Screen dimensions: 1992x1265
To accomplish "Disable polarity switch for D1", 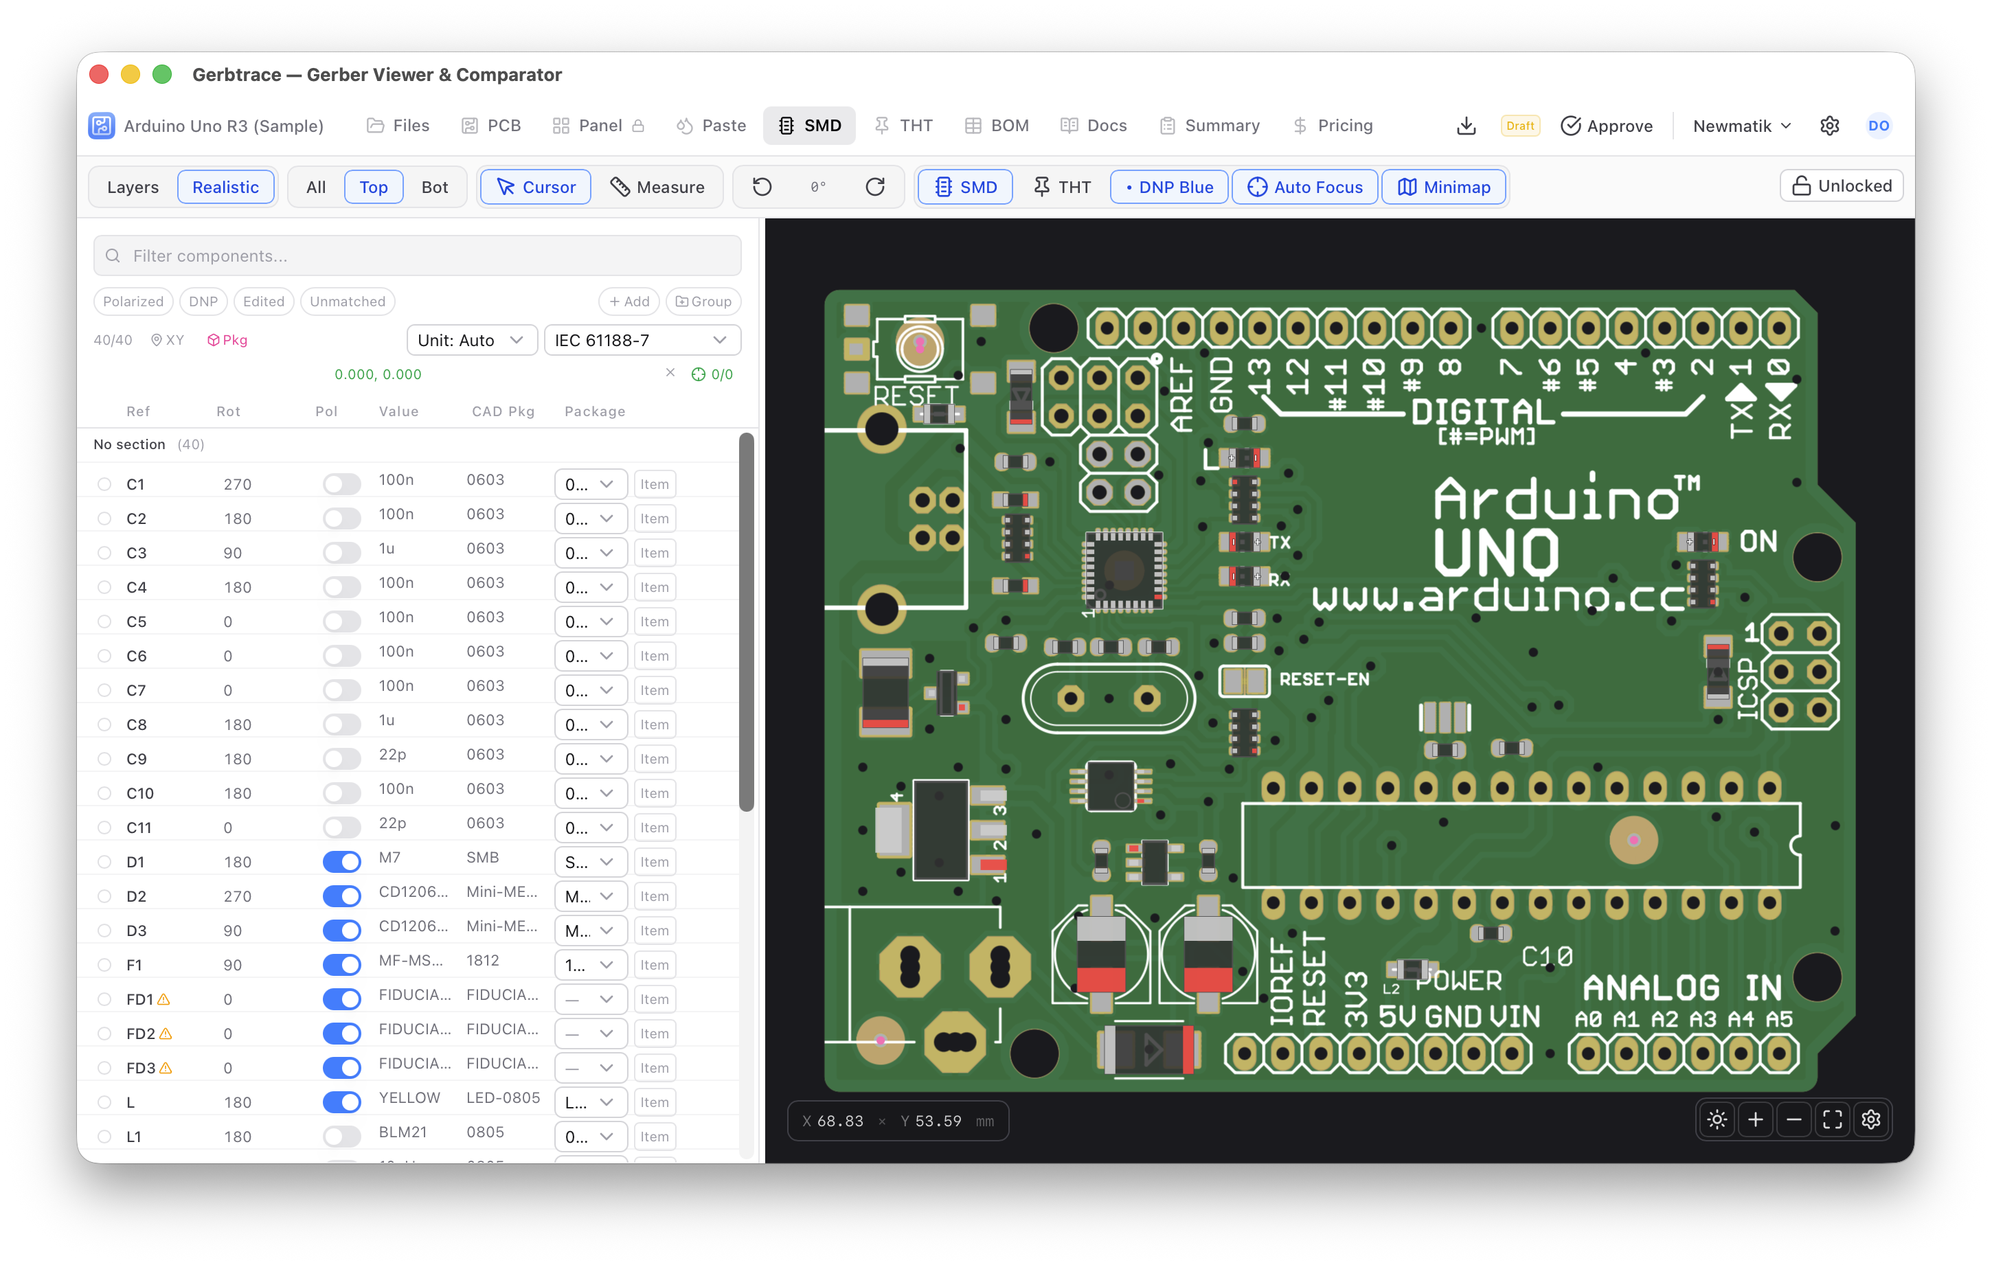I will [341, 862].
